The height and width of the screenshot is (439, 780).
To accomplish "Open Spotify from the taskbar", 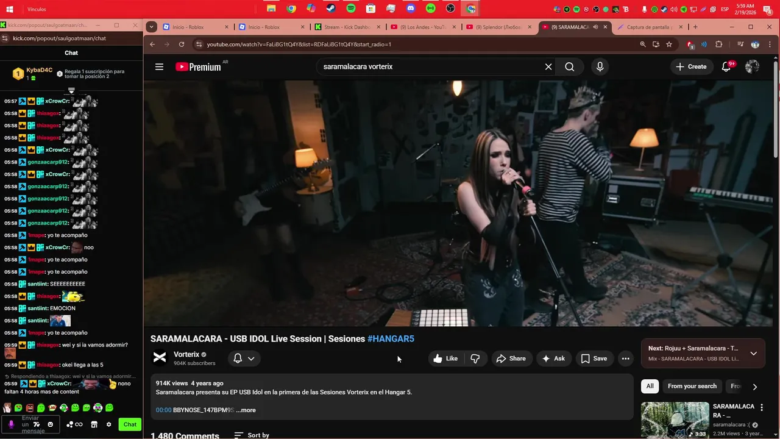I will 351,9.
